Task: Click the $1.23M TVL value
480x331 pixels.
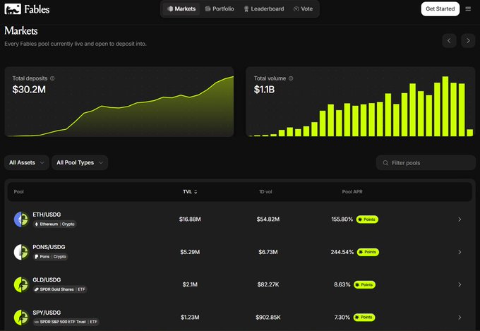Action: (x=190, y=317)
